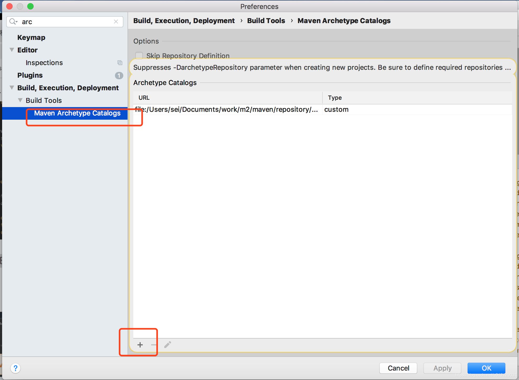The height and width of the screenshot is (380, 519).
Task: Open search history via magnifier icon
Action: pyautogui.click(x=13, y=22)
